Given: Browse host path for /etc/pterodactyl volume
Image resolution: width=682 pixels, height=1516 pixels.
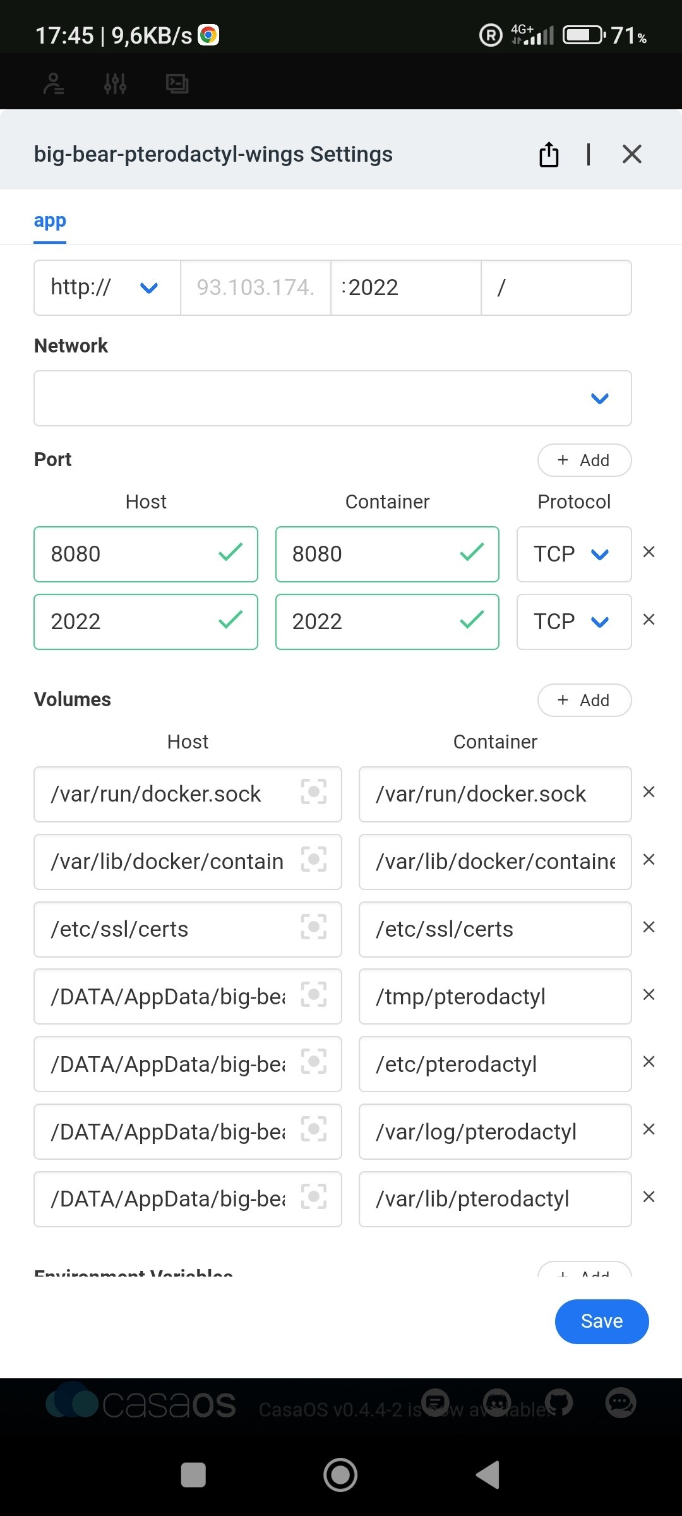Looking at the screenshot, I should pos(314,1062).
